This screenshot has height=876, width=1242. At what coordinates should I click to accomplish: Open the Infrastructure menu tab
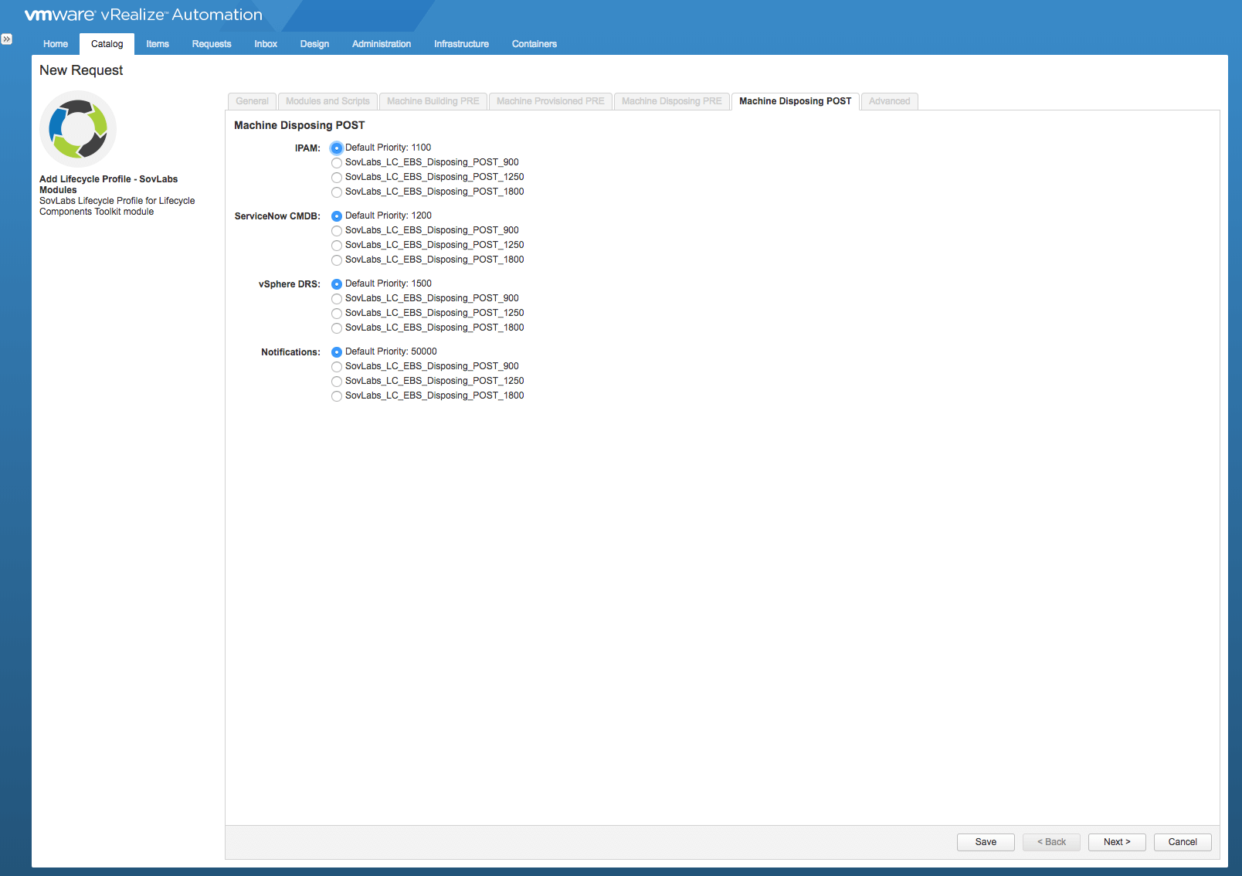[461, 44]
